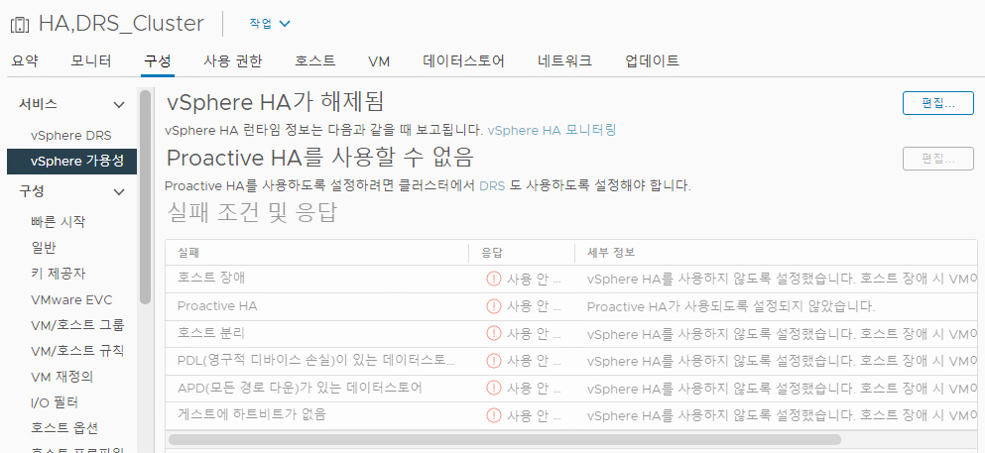Screen dimensions: 985x453
Task: Open the 네트워크 tab
Action: click(x=564, y=60)
